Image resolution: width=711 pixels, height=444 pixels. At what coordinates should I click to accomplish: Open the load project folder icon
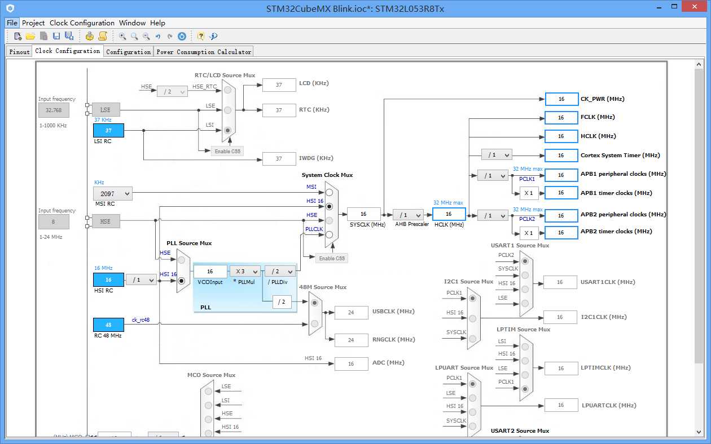pos(30,36)
